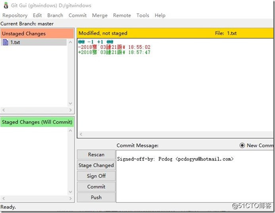Click the left arrow of staged list horizontal scrollbar
This screenshot has width=275, height=213.
point(4,198)
